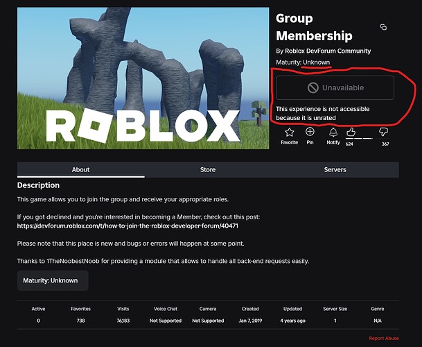The image size is (422, 347).
Task: Click the not accessible because unrated message
Action: 323,113
